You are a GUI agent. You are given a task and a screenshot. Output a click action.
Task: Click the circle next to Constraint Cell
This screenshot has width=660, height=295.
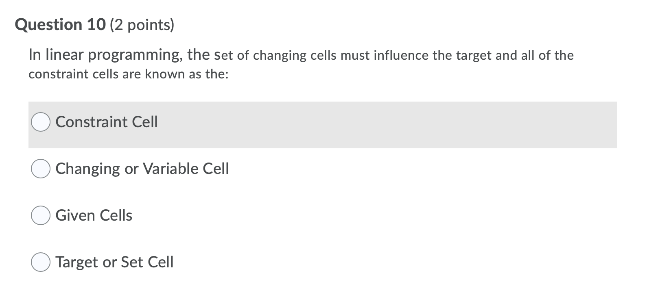pos(40,121)
